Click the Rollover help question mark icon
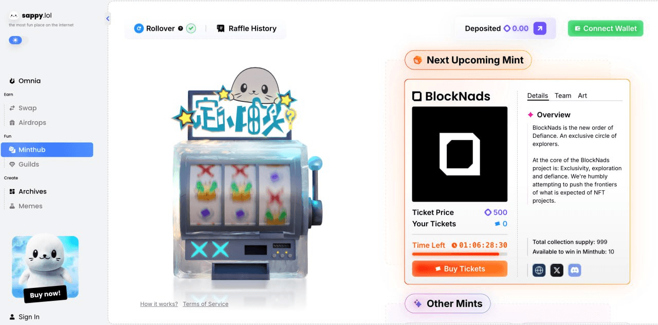The height and width of the screenshot is (325, 658). click(x=180, y=29)
